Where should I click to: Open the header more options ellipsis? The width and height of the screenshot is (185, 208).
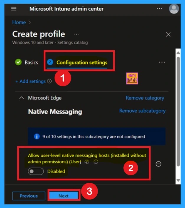tap(159, 9)
